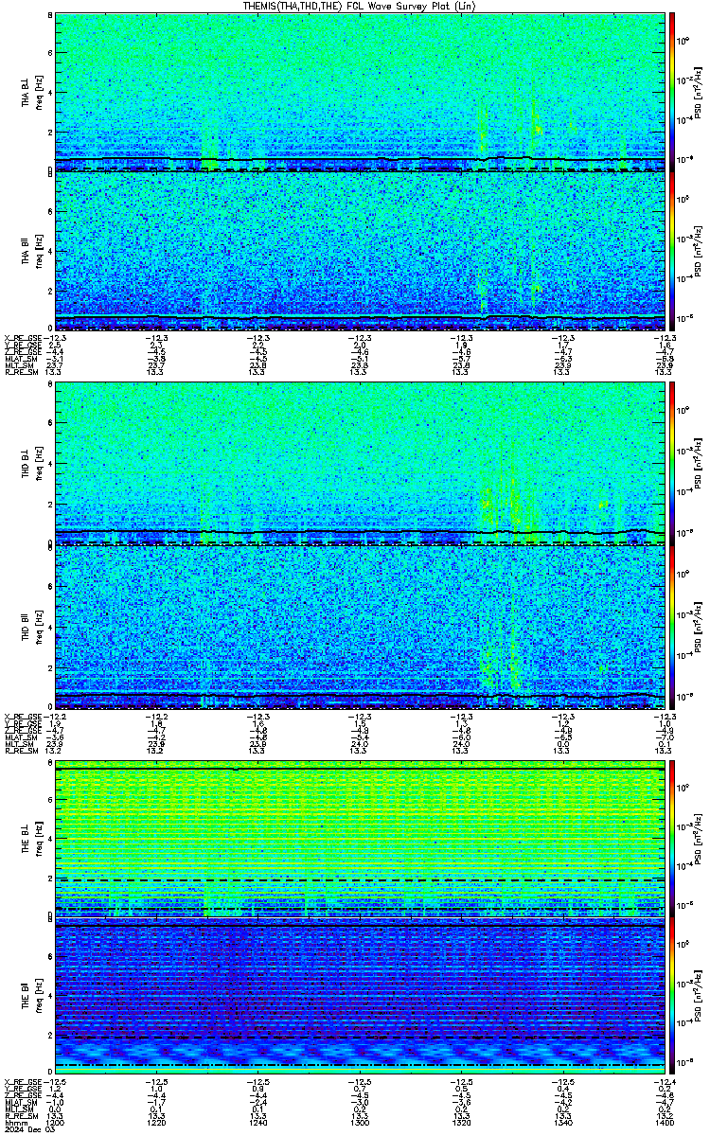Click the 1340 time tick label
Image resolution: width=710 pixels, height=1136 pixels.
(562, 1122)
